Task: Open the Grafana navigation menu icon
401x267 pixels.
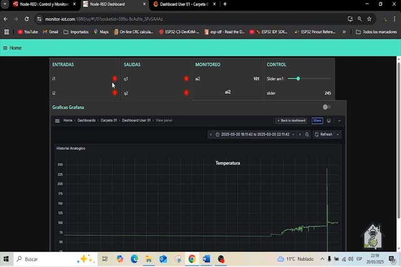Action: (57, 120)
